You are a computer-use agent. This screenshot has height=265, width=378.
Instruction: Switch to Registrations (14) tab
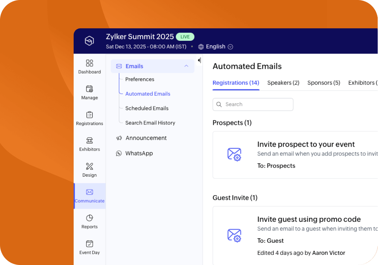click(x=236, y=83)
